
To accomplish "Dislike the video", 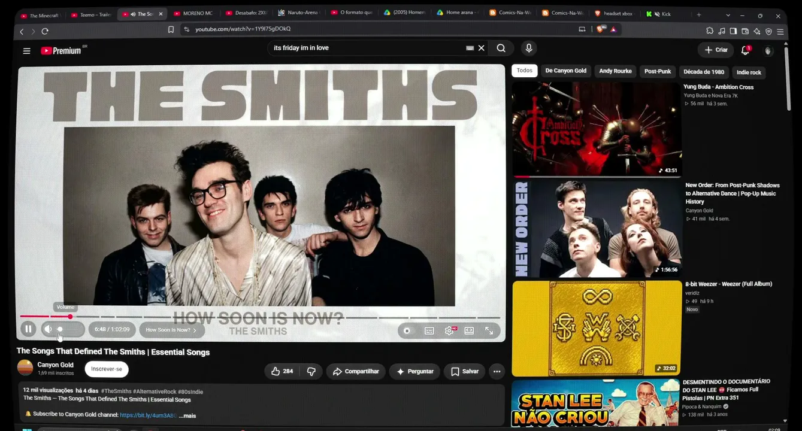I will [x=311, y=371].
